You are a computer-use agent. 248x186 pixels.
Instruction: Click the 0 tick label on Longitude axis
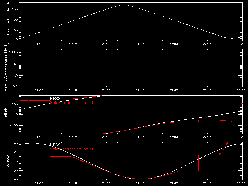(17, 115)
